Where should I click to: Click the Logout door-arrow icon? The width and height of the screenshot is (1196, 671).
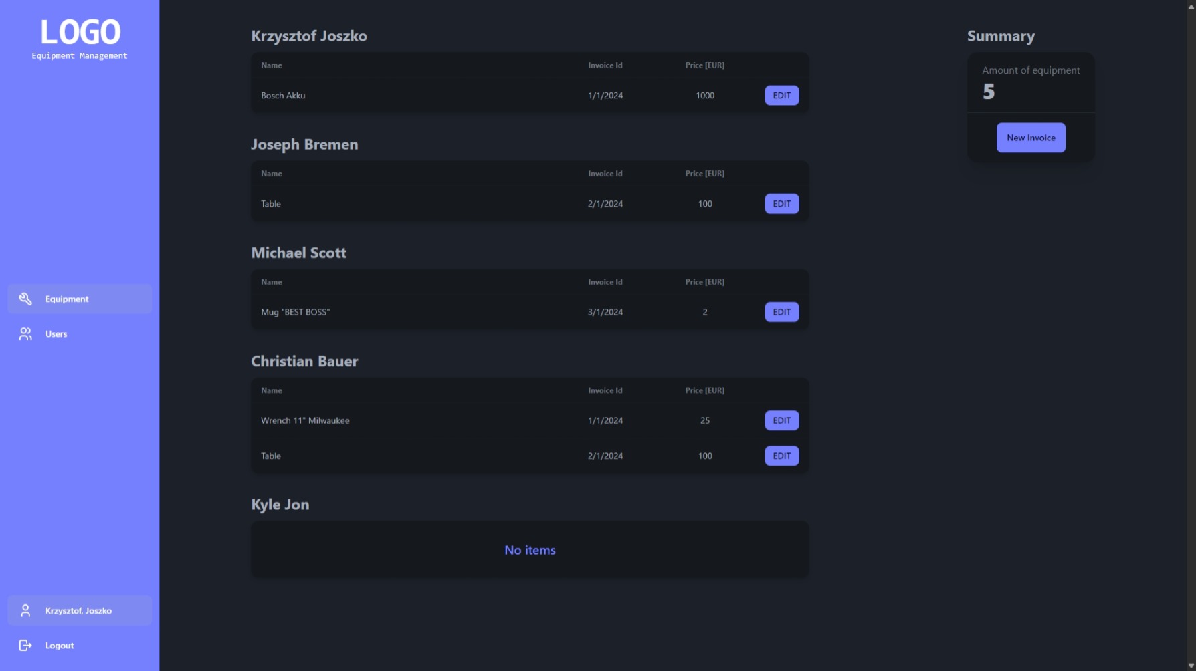coord(25,645)
